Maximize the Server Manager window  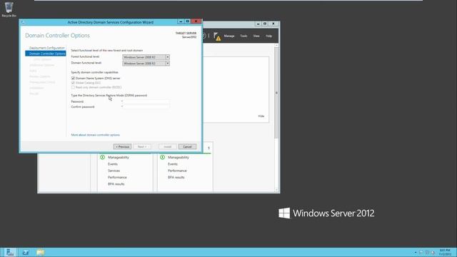[x=265, y=24]
